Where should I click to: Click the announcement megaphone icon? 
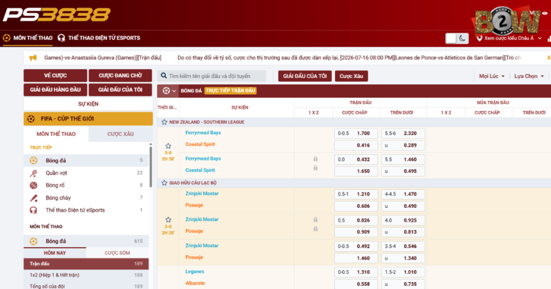pos(33,58)
